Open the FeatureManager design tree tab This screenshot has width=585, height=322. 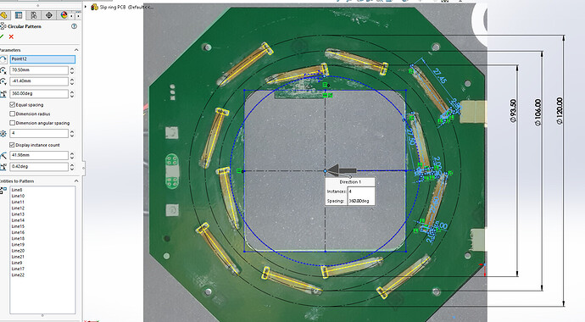tap(3, 15)
